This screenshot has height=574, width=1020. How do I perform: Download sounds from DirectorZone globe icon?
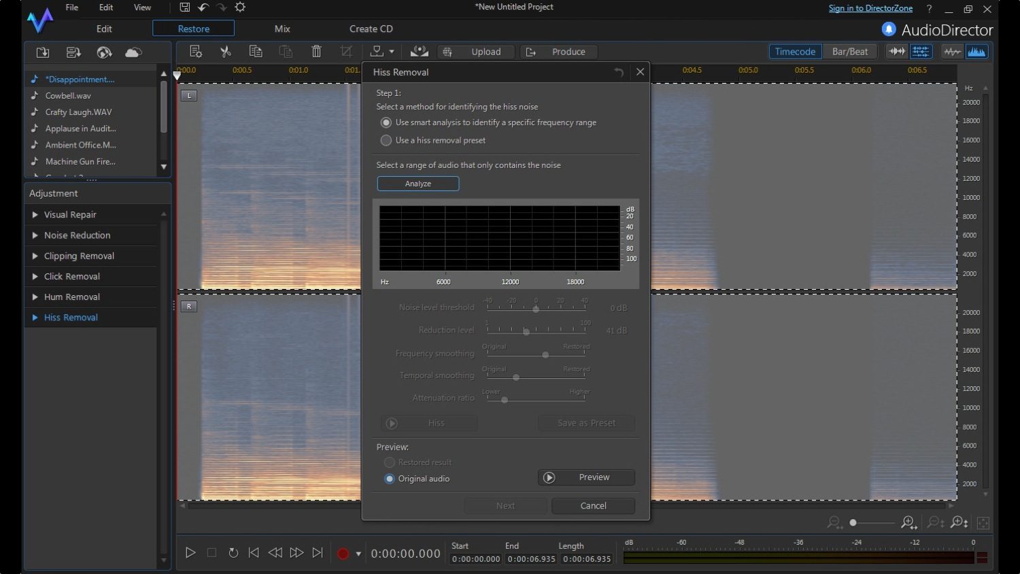104,52
